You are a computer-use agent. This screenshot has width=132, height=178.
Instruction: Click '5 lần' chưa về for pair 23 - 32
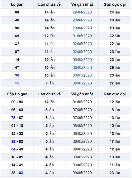[x=50, y=133]
